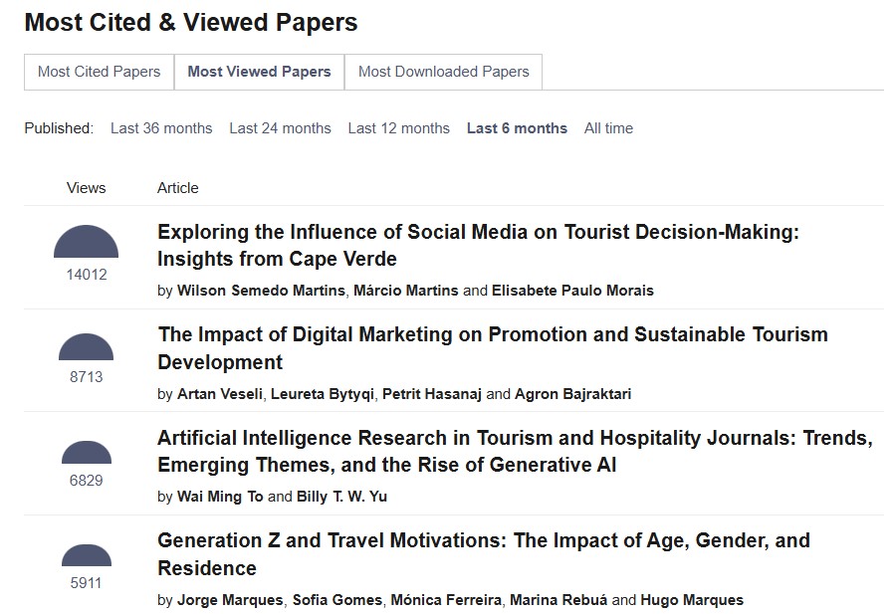
Task: Select the Most Viewed Papers tab
Action: [x=259, y=72]
